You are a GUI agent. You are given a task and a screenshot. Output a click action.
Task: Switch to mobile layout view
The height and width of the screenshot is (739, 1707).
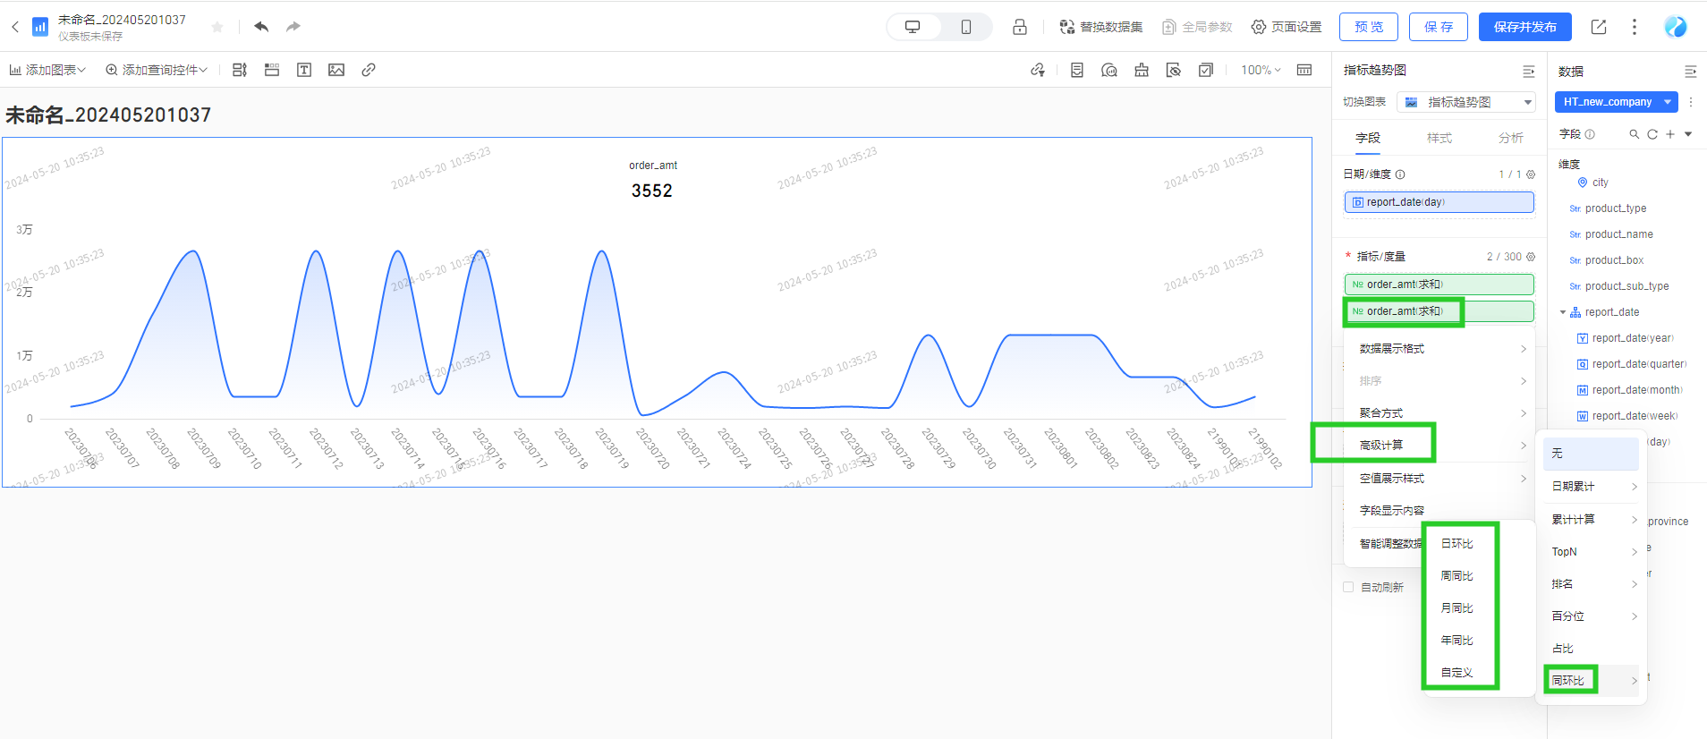966,27
